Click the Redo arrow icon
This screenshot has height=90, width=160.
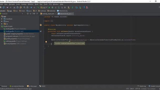point(10,7)
